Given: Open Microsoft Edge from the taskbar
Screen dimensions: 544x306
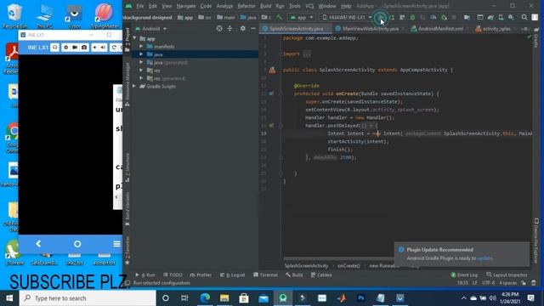Looking at the screenshot, I should [205, 298].
